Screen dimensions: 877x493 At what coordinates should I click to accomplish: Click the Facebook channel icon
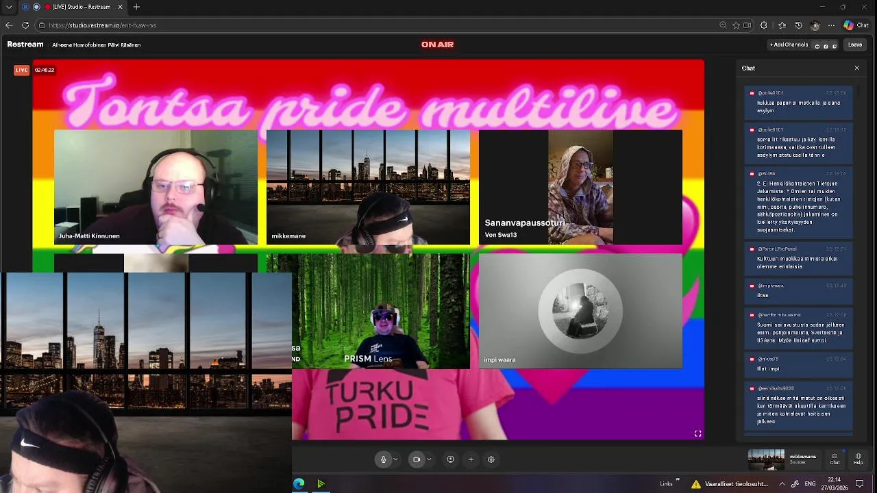point(826,46)
